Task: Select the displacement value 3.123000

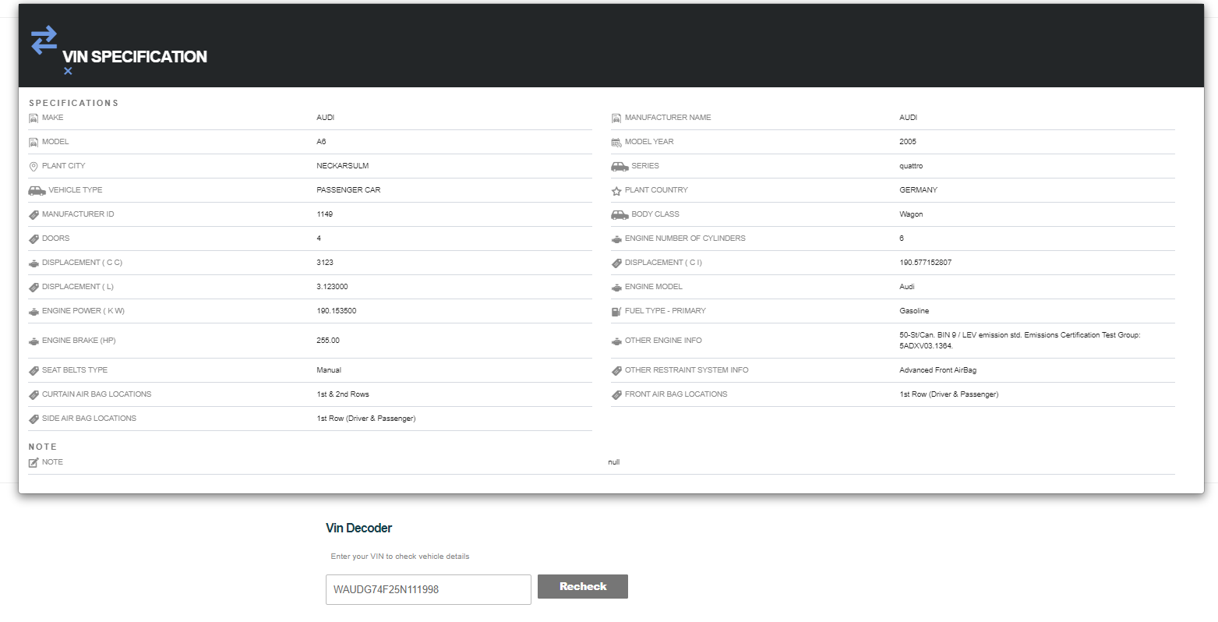Action: coord(332,287)
